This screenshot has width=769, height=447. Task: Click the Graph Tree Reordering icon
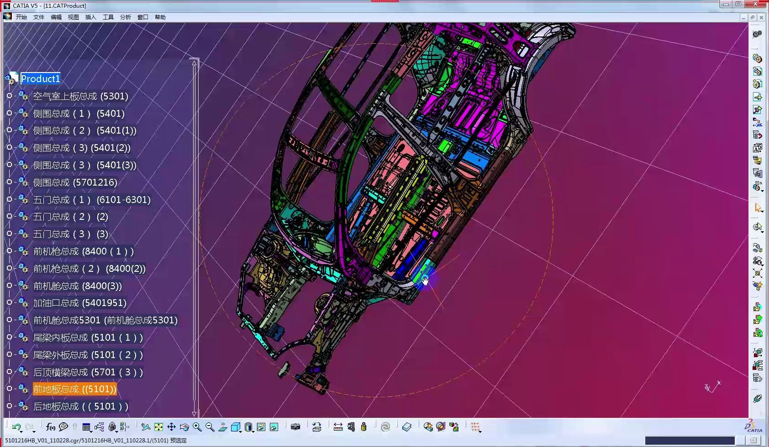tap(757, 135)
